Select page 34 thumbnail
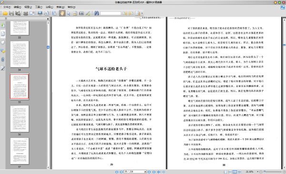The image size is (286, 174). (x=20, y=54)
